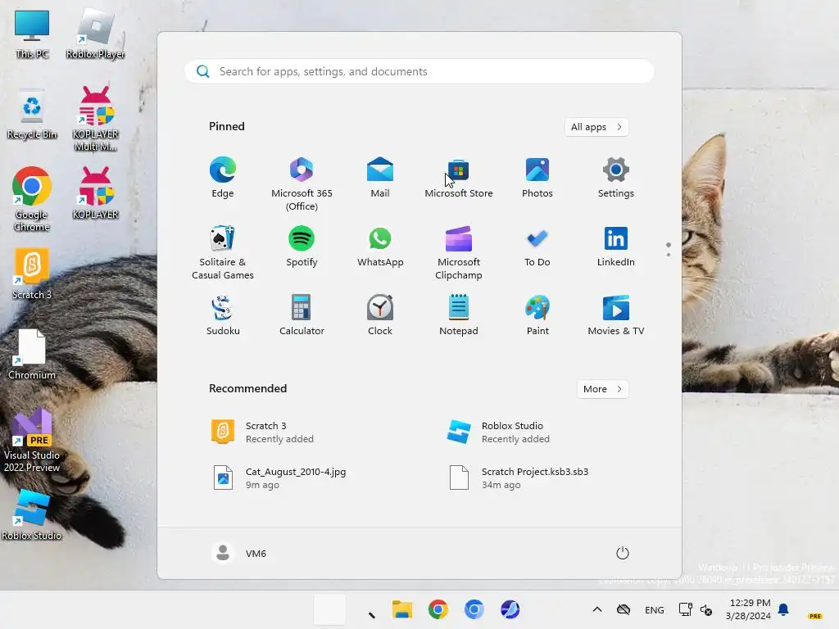
Task: Open Google Chrome from taskbar
Action: 438,609
